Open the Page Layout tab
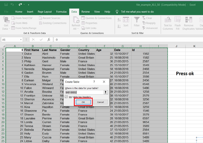Viewport: 203px width, 143px height. click(x=45, y=12)
